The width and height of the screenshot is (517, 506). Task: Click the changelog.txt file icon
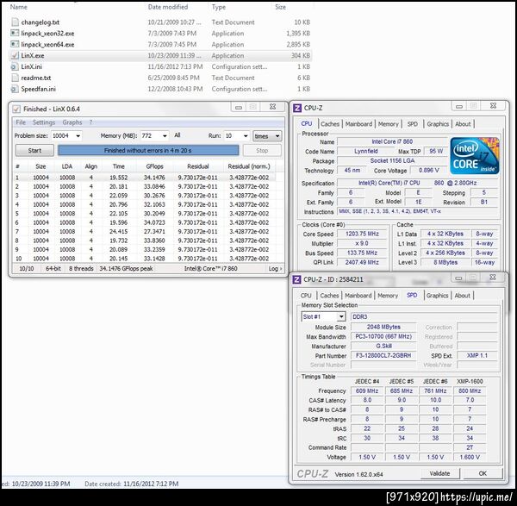click(15, 22)
